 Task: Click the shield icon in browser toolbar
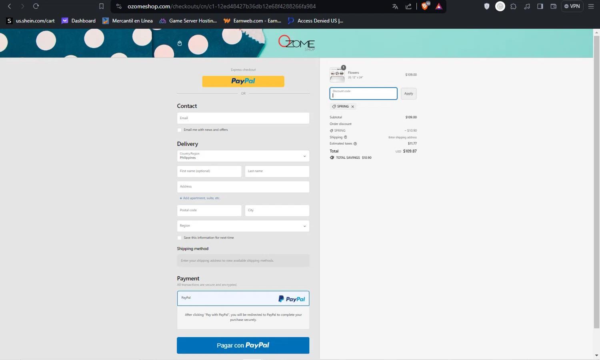[x=487, y=6]
